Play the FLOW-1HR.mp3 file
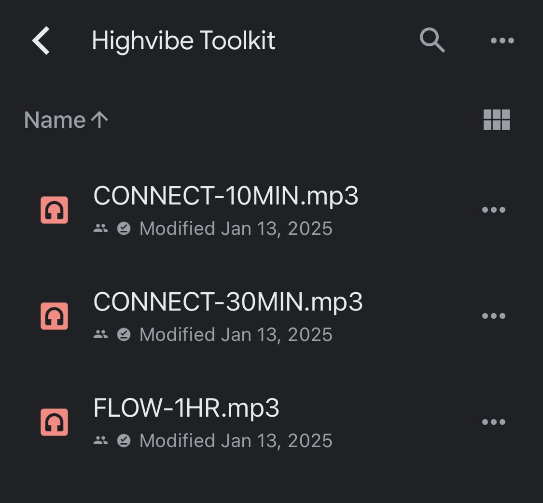Viewport: 543px width, 503px height. click(x=186, y=408)
